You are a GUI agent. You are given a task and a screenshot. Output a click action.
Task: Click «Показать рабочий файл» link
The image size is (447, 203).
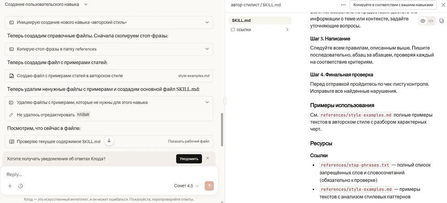click(189, 141)
